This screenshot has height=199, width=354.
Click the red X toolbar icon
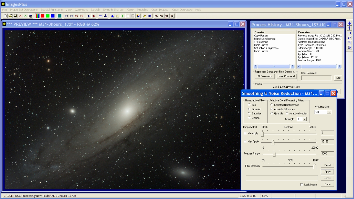tap(20, 16)
